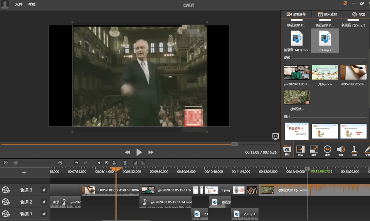Viewport: 370px width, 221px height.
Task: Click the 00:13:09.072 green timestamp on the ruler
Action: (320, 171)
